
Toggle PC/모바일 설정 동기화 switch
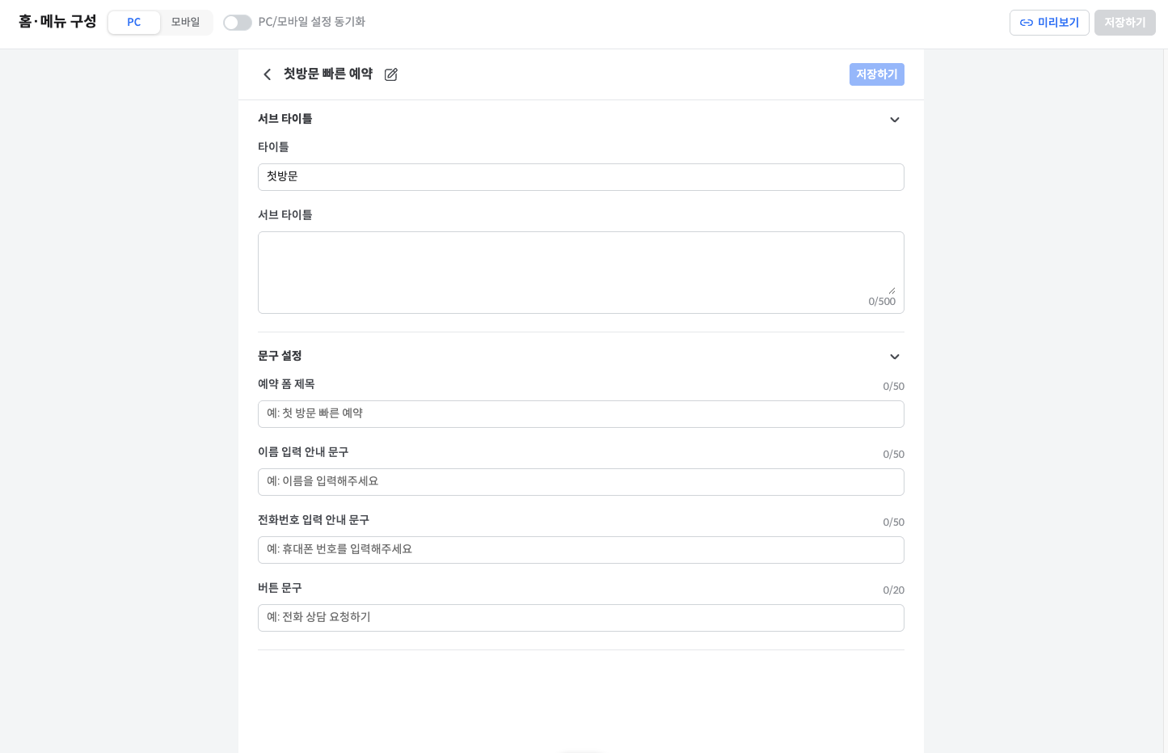click(x=238, y=23)
